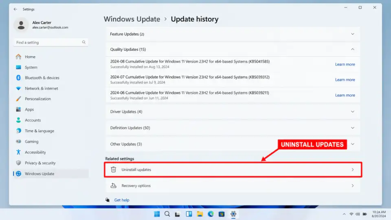391x220 pixels.
Task: Click the Get help link
Action: point(122,200)
